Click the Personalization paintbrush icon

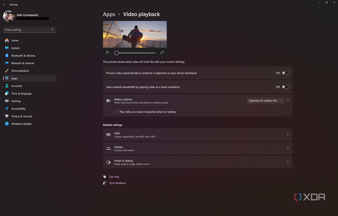coord(7,70)
